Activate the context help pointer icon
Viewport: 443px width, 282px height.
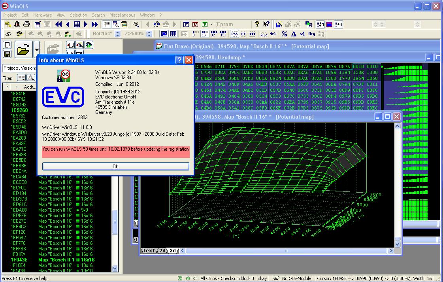(266, 25)
